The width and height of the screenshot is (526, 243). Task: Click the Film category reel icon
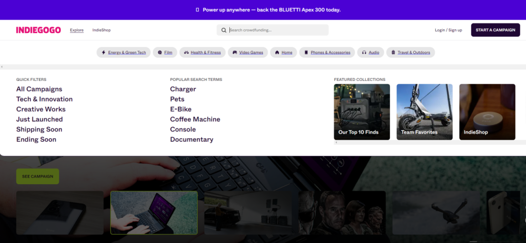[159, 53]
